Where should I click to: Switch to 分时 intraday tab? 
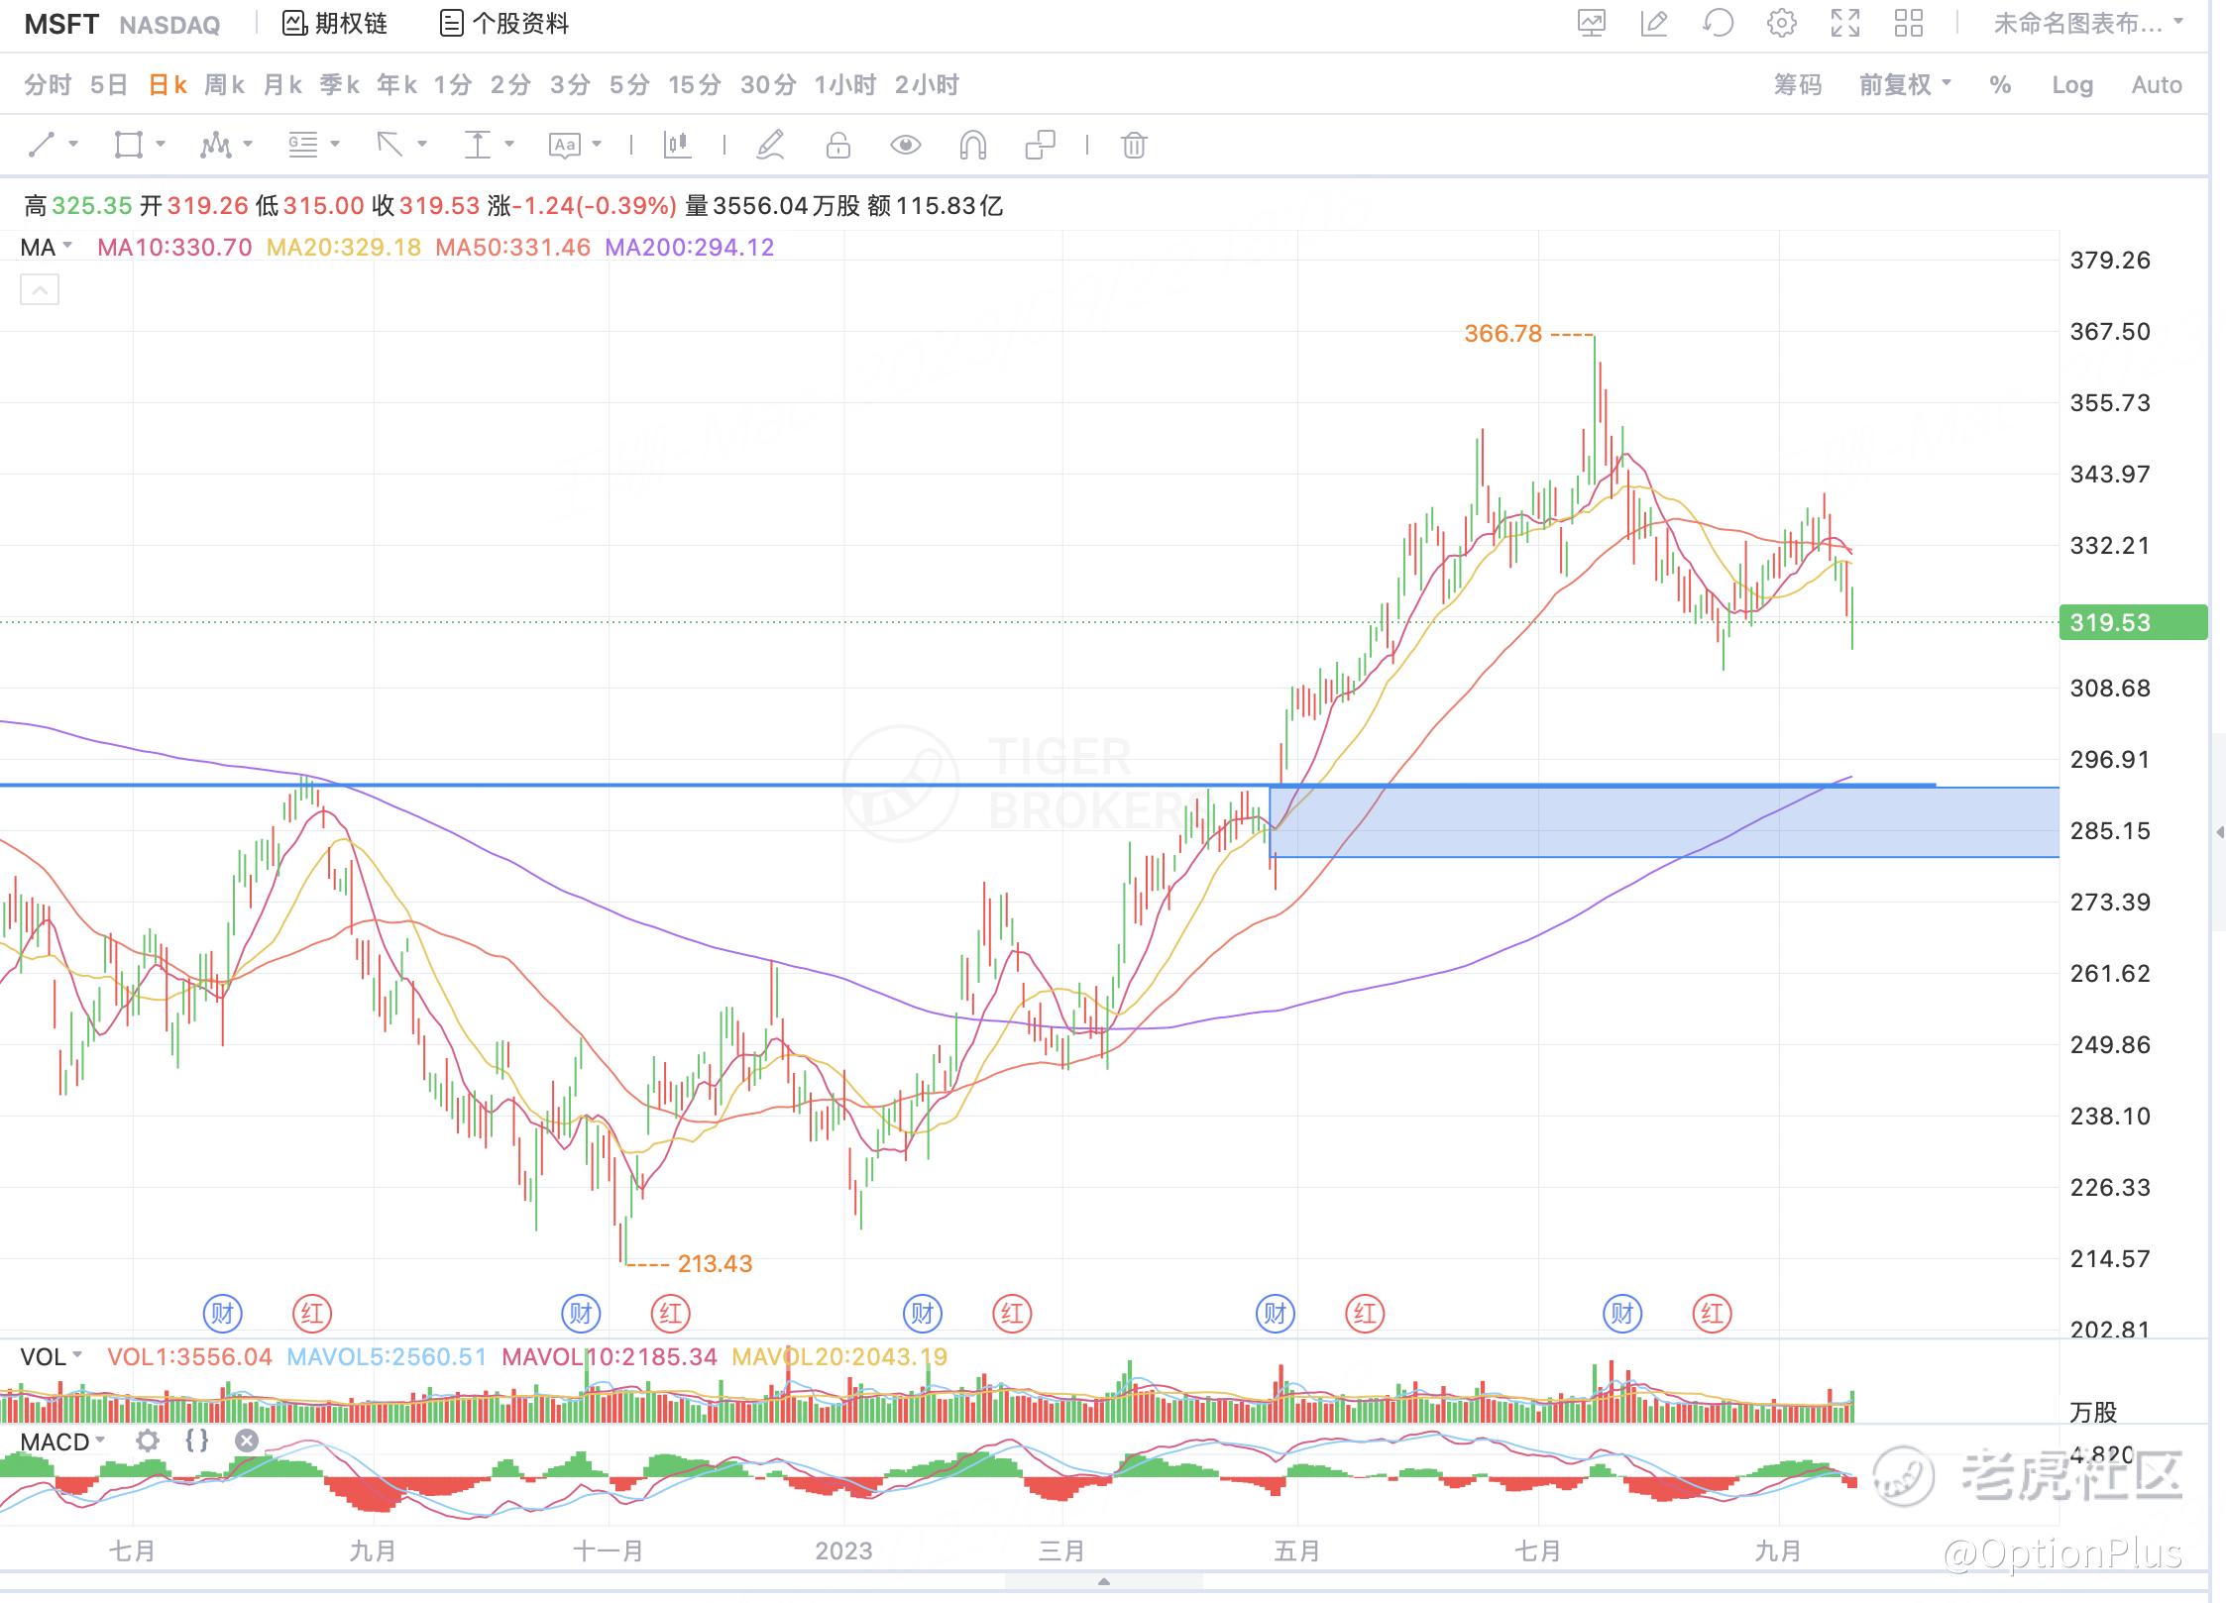(48, 85)
